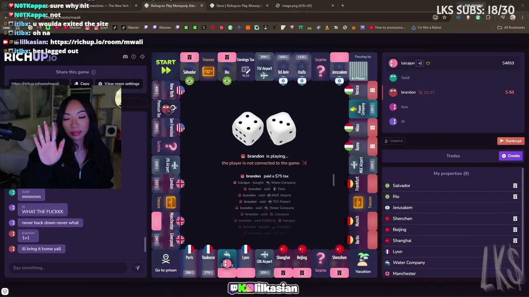
Task: Open Beijing in My properties list
Action: coord(451,230)
